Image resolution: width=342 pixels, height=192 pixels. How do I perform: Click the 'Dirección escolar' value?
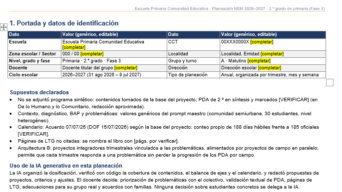(239, 68)
